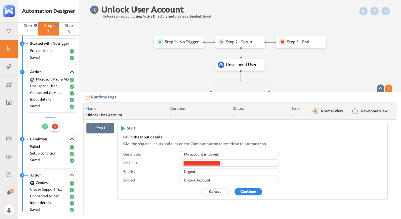
Task: Run the automation with top play icon
Action: coord(363,11)
